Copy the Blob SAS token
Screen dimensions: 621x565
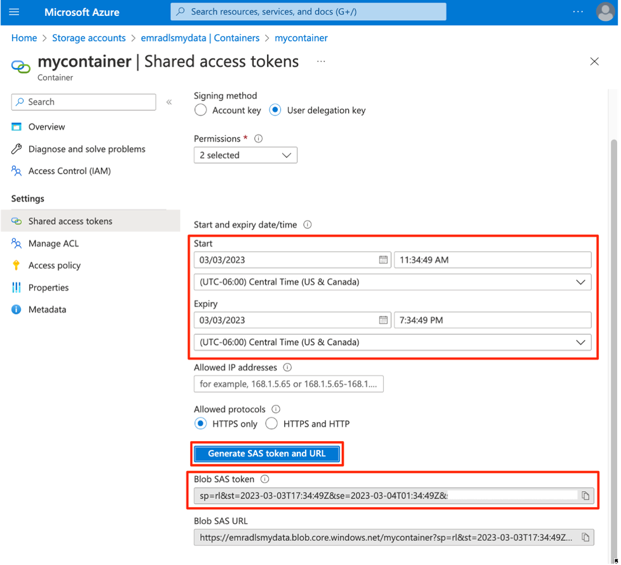click(585, 496)
